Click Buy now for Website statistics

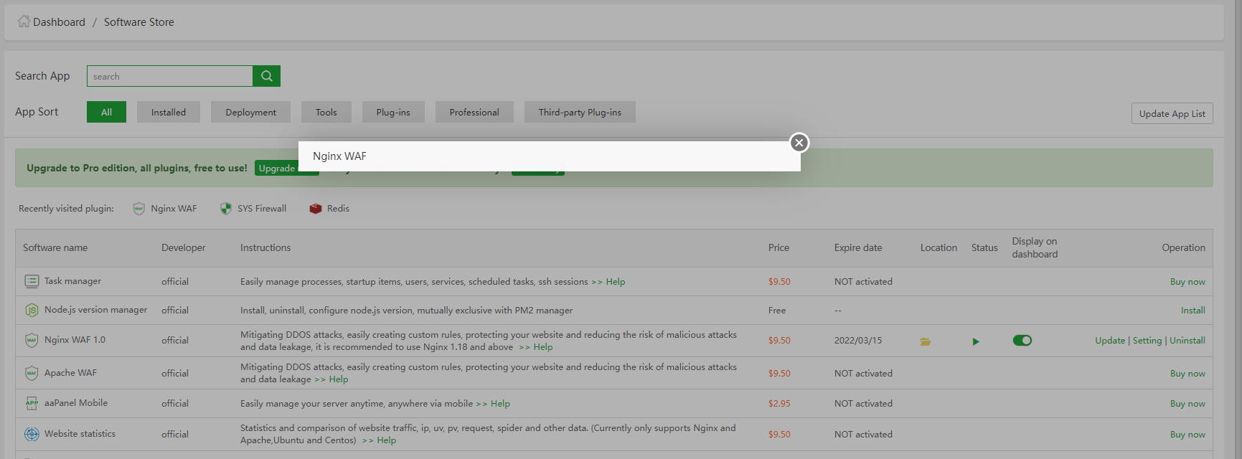pos(1187,435)
